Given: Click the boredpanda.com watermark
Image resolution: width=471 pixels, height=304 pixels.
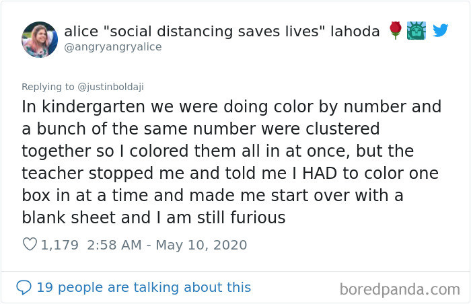Looking at the screenshot, I should (399, 289).
